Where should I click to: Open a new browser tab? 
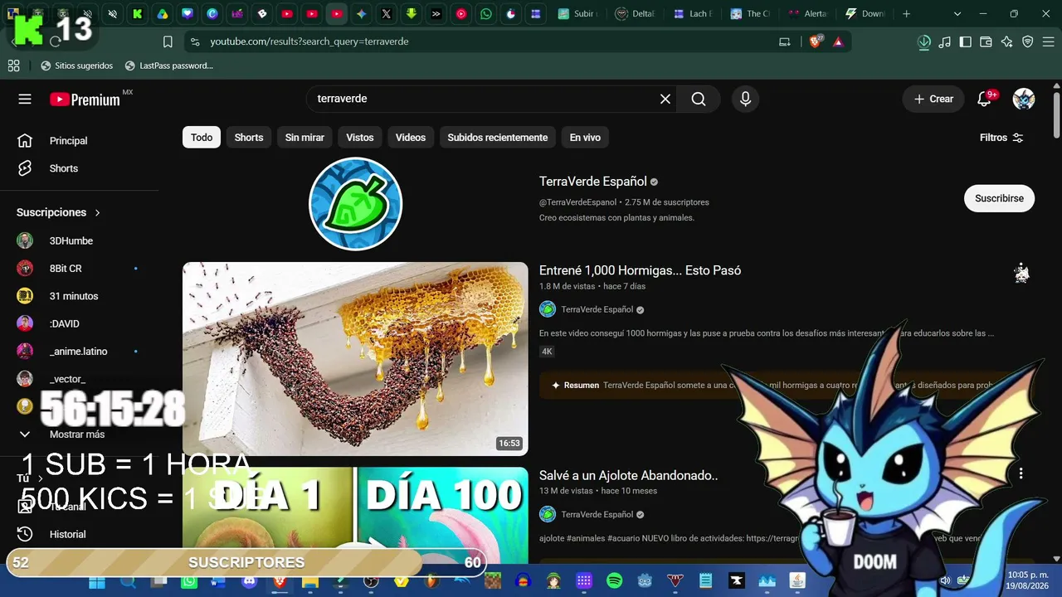[x=906, y=13]
